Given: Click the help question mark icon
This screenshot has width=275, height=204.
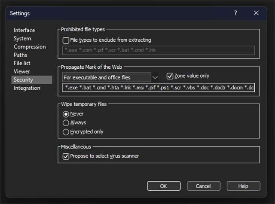Looking at the screenshot, I should click(235, 13).
